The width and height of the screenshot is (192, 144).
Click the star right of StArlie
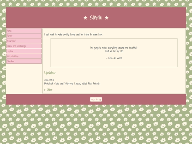pos(107,18)
